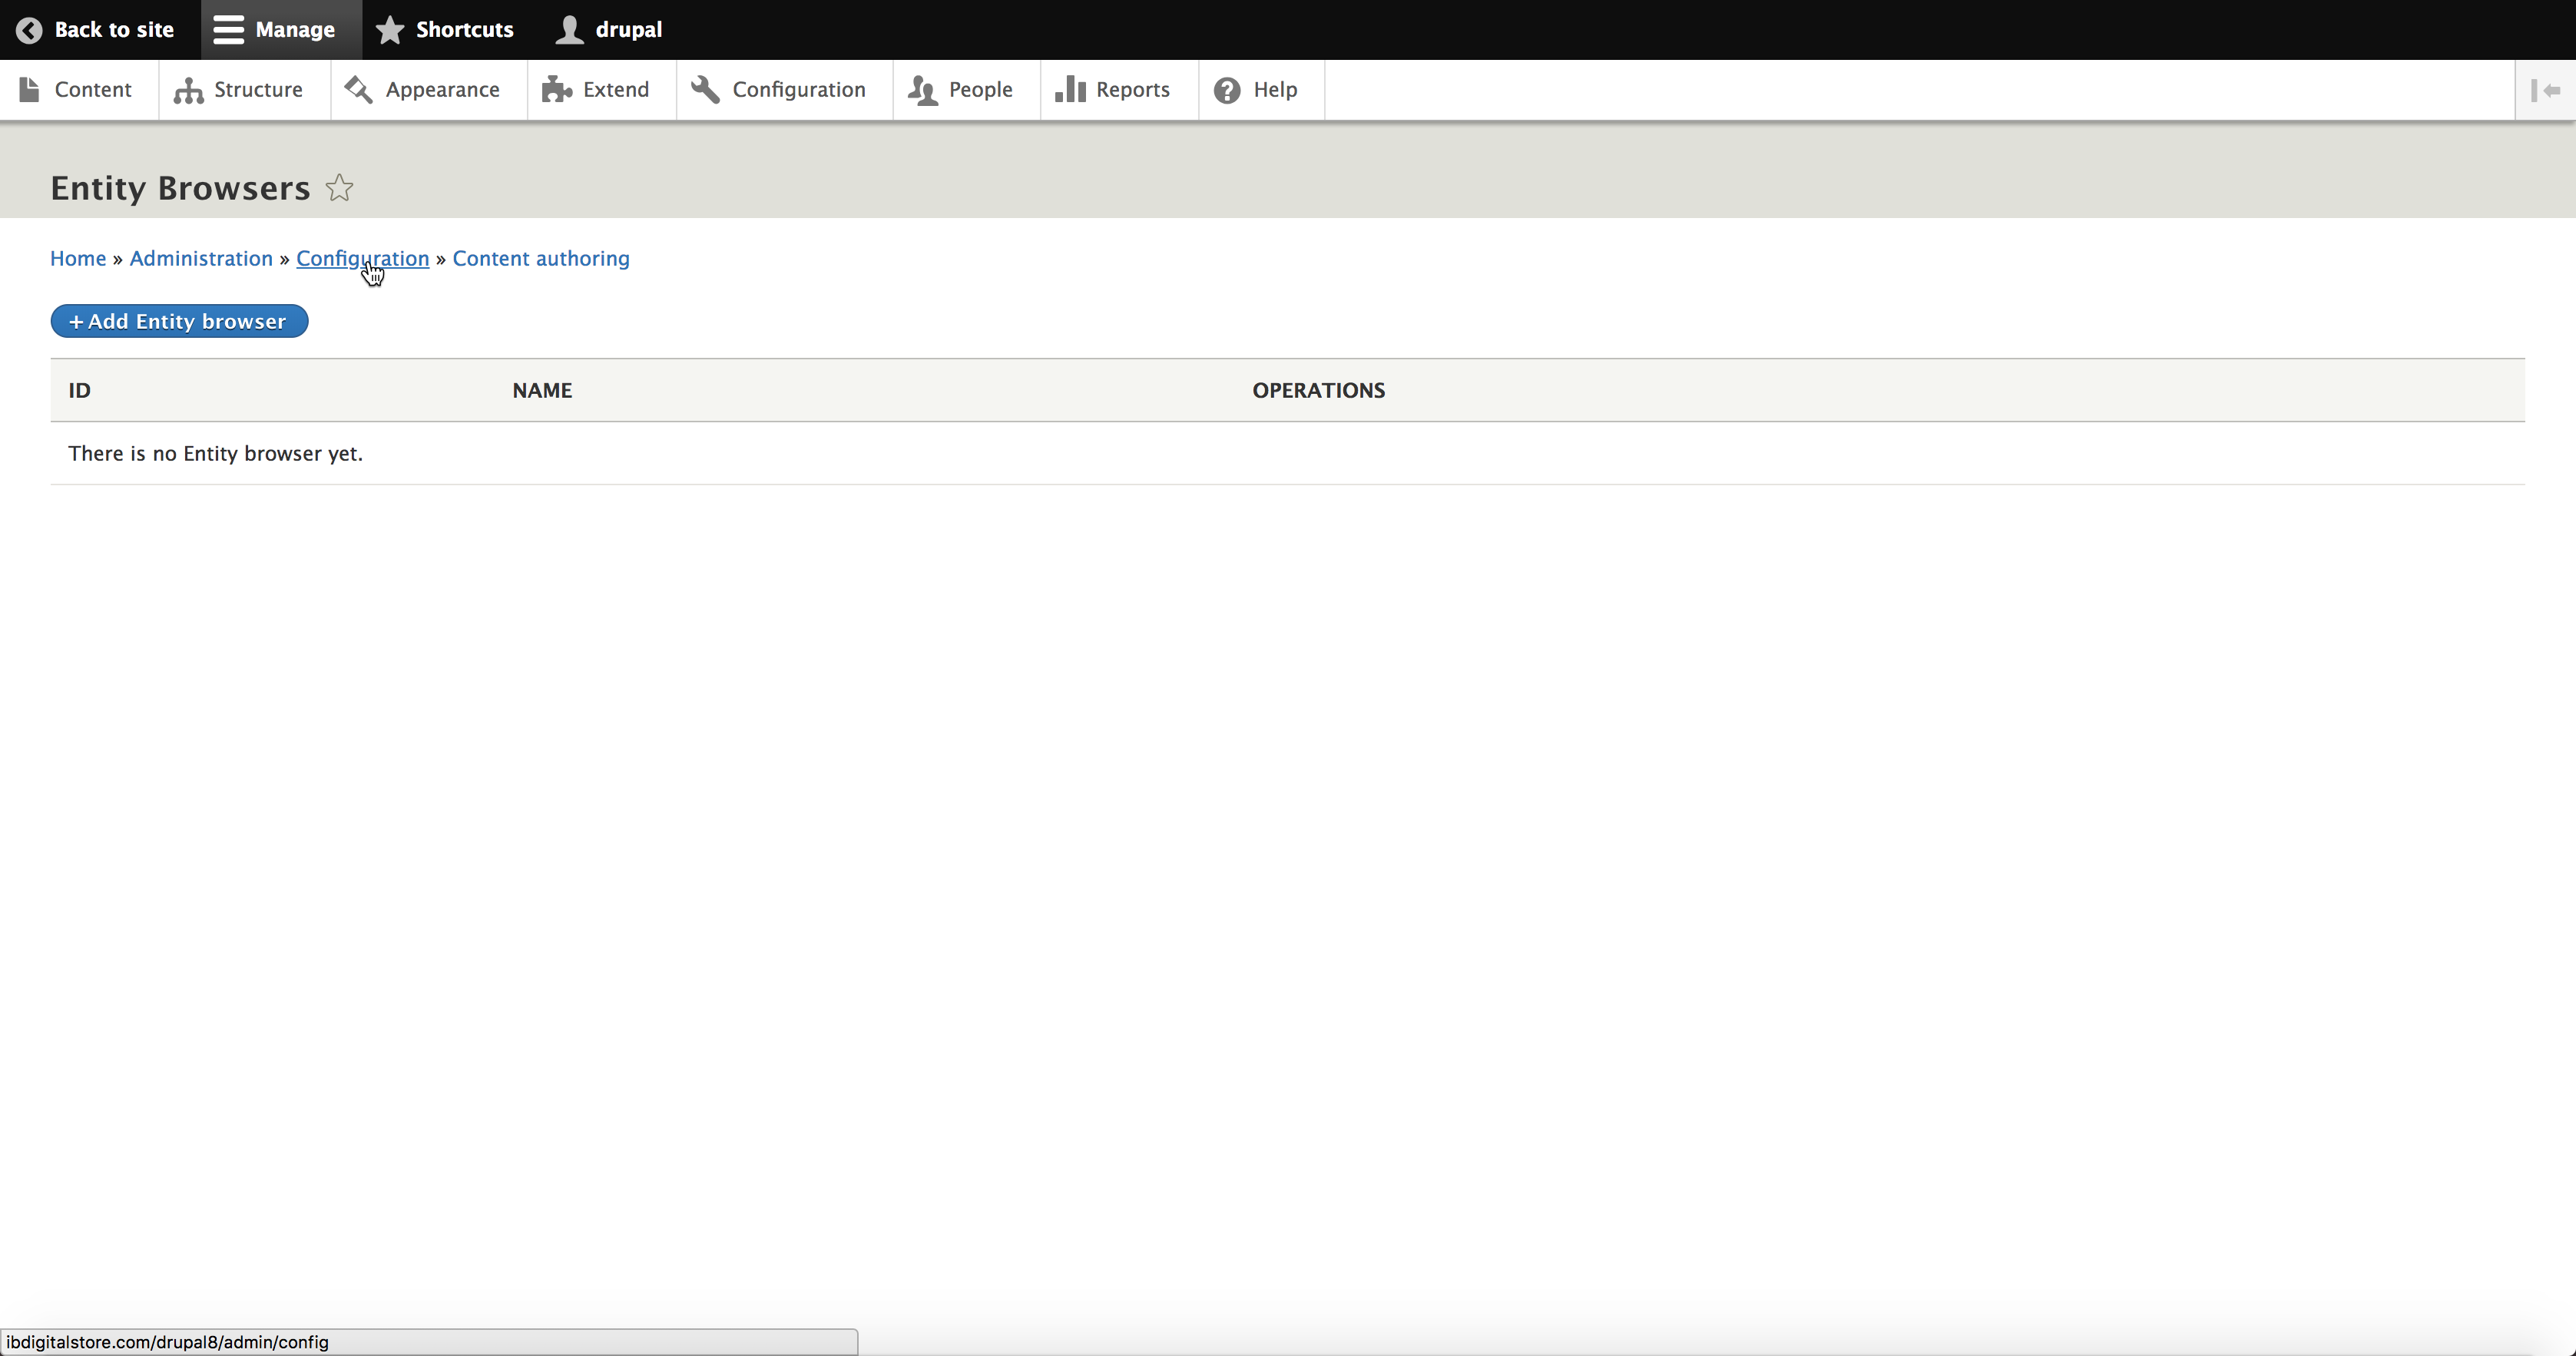
Task: Add Entity Browsers page to shortcuts star
Action: [x=340, y=188]
